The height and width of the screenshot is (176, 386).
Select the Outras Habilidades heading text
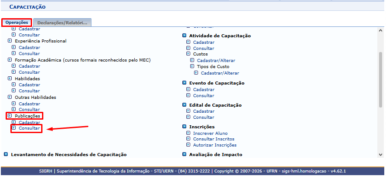(x=36, y=97)
